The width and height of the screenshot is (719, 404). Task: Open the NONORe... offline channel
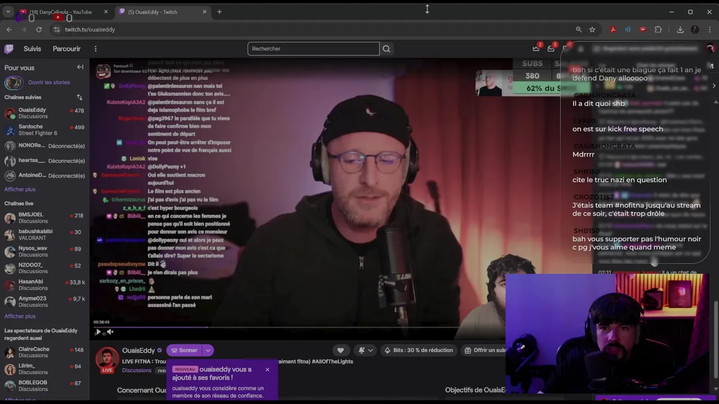tap(44, 146)
